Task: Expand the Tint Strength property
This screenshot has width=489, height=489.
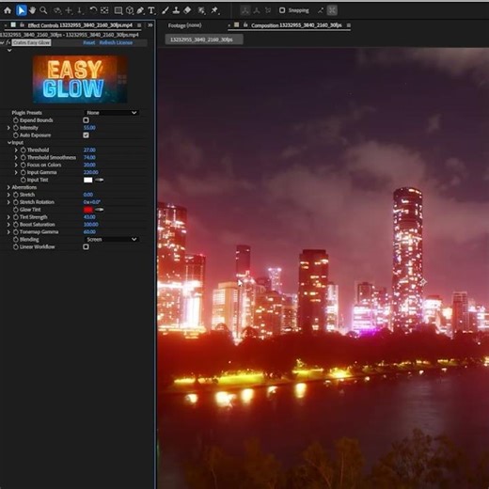Action: coord(8,217)
